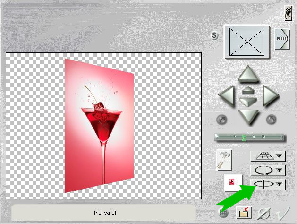Toggle the grid display button
This screenshot has height=224, width=297.
[224, 213]
